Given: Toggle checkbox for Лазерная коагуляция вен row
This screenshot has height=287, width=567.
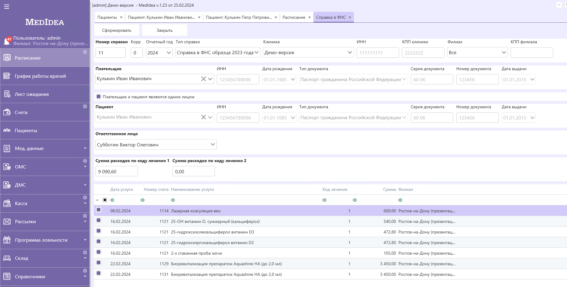Looking at the screenshot, I should (99, 210).
